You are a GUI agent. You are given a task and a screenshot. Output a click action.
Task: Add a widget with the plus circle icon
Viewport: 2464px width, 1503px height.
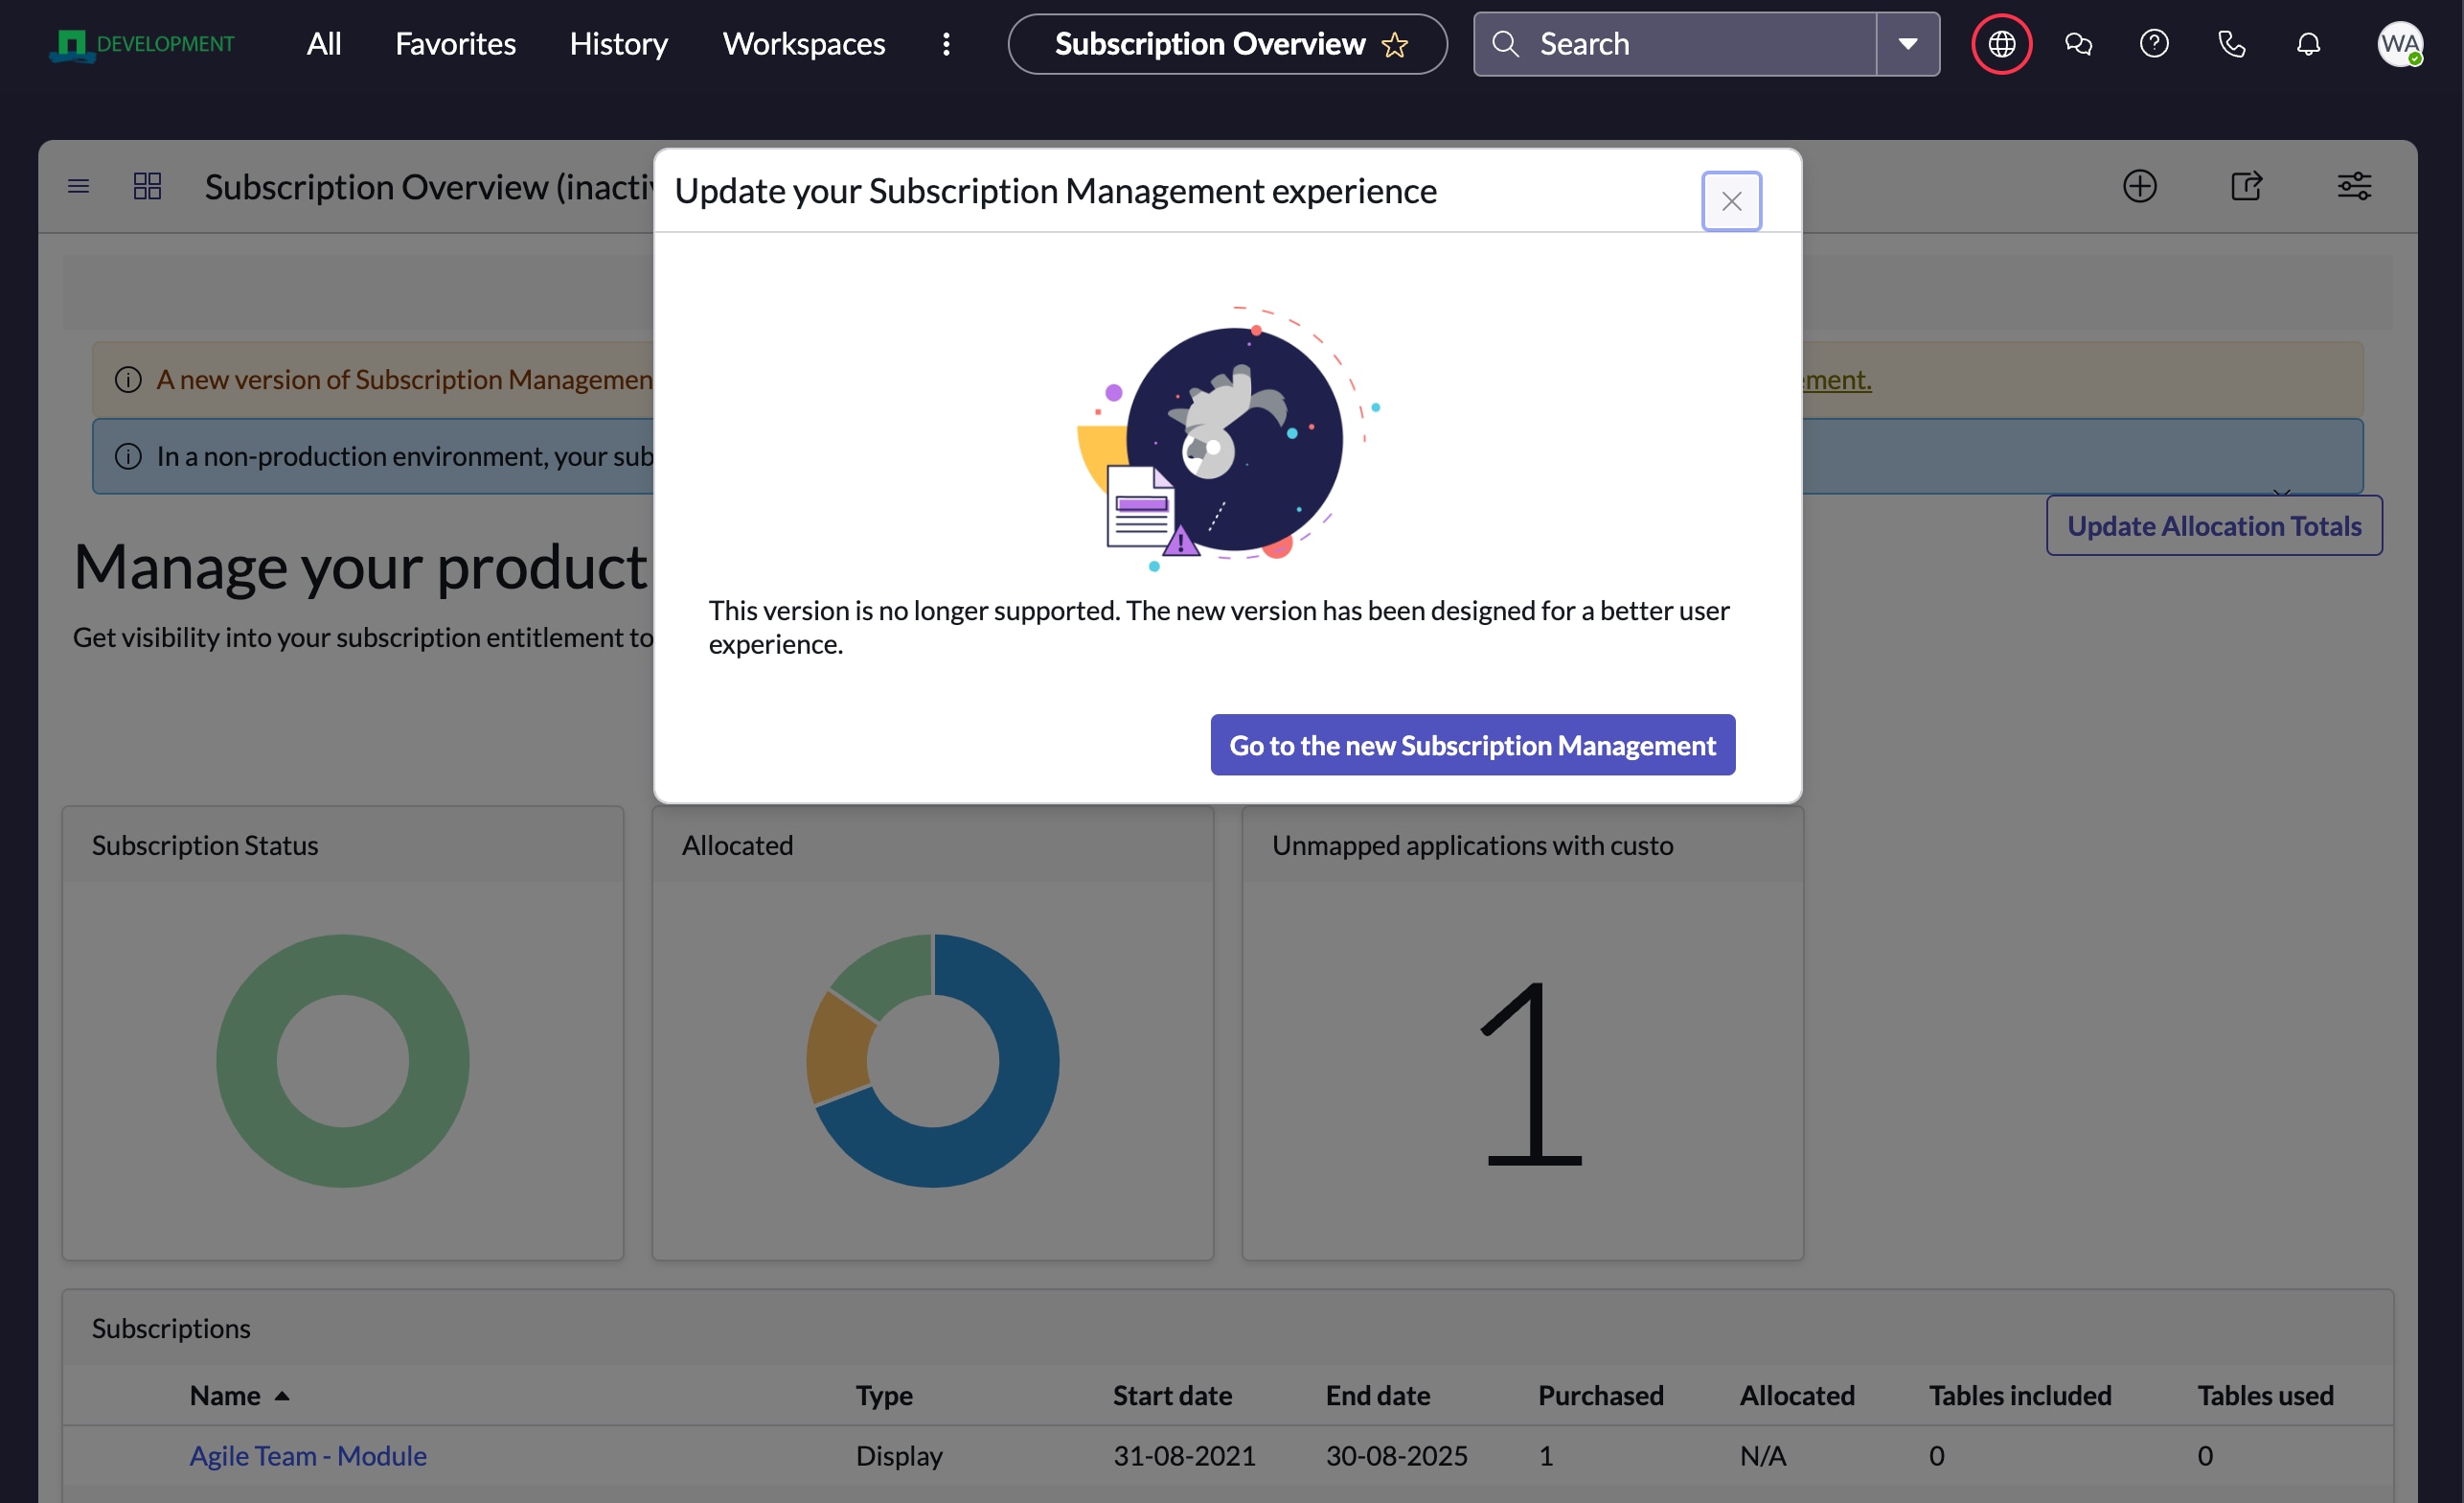tap(2139, 186)
